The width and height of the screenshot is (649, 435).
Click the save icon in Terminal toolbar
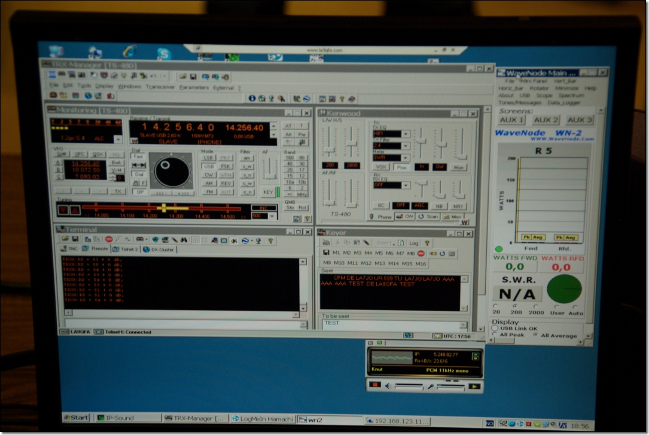click(75, 239)
